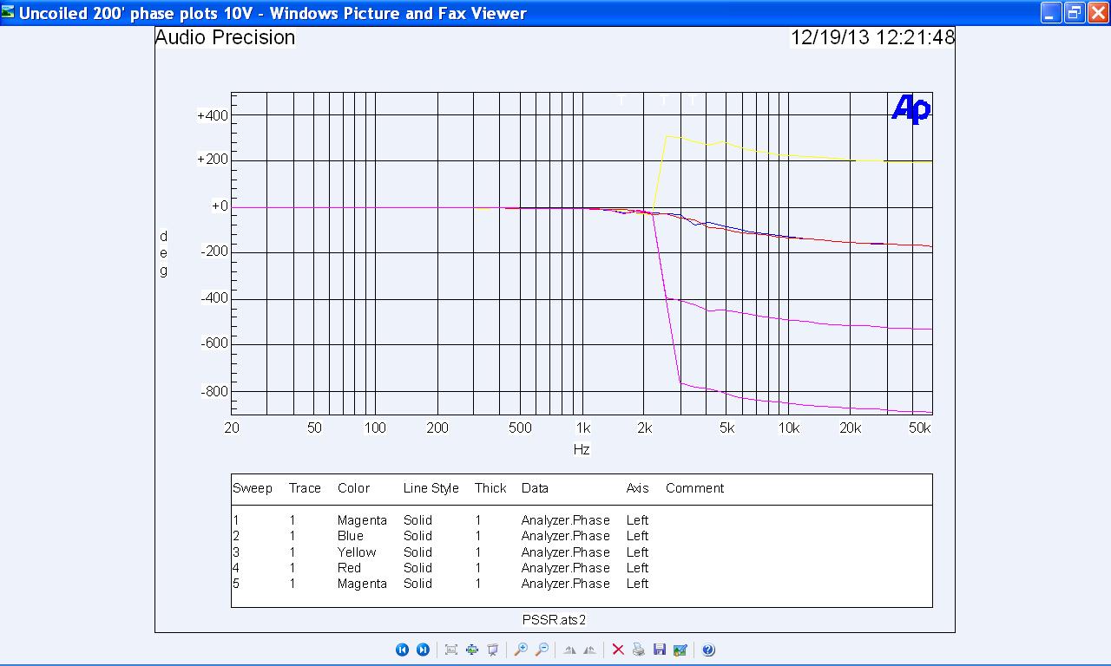This screenshot has height=666, width=1111.
Task: Go to the next image
Action: (423, 650)
